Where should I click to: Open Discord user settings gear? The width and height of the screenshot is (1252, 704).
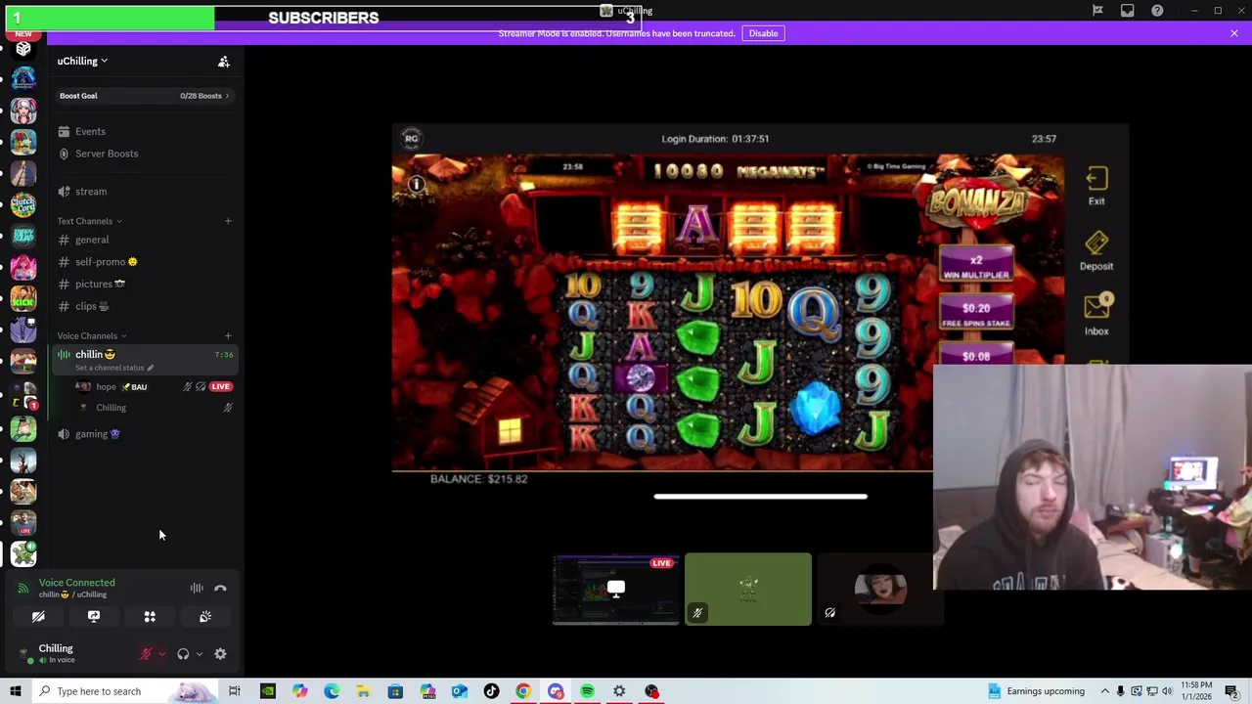pyautogui.click(x=220, y=654)
